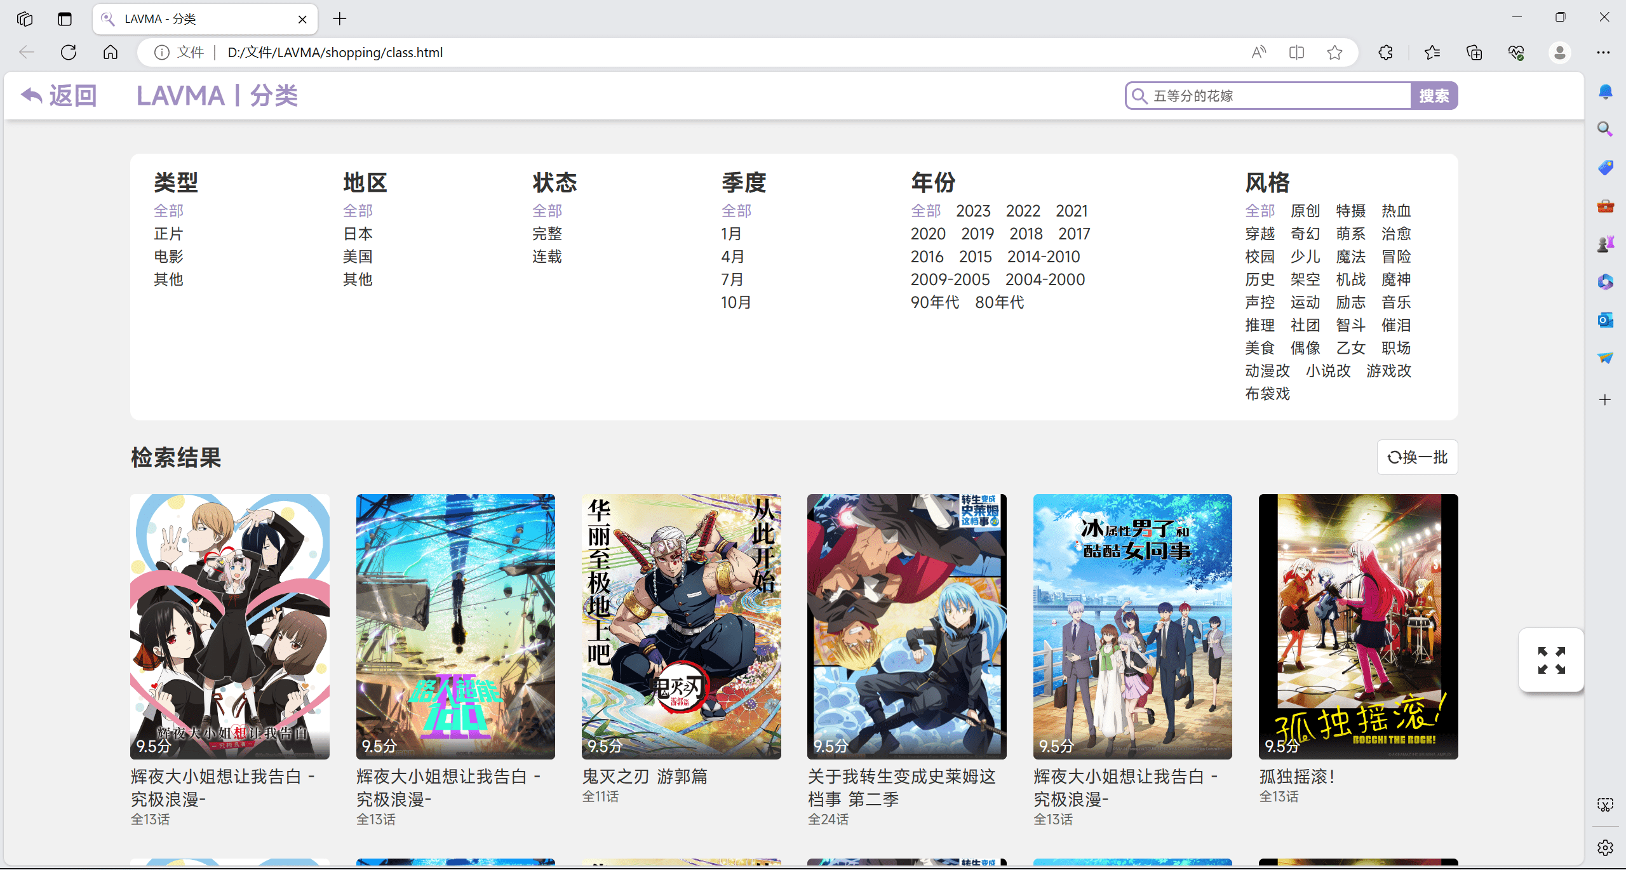Image resolution: width=1626 pixels, height=870 pixels.
Task: Select the LAVMA - 分类 browser tab
Action: pyautogui.click(x=205, y=19)
